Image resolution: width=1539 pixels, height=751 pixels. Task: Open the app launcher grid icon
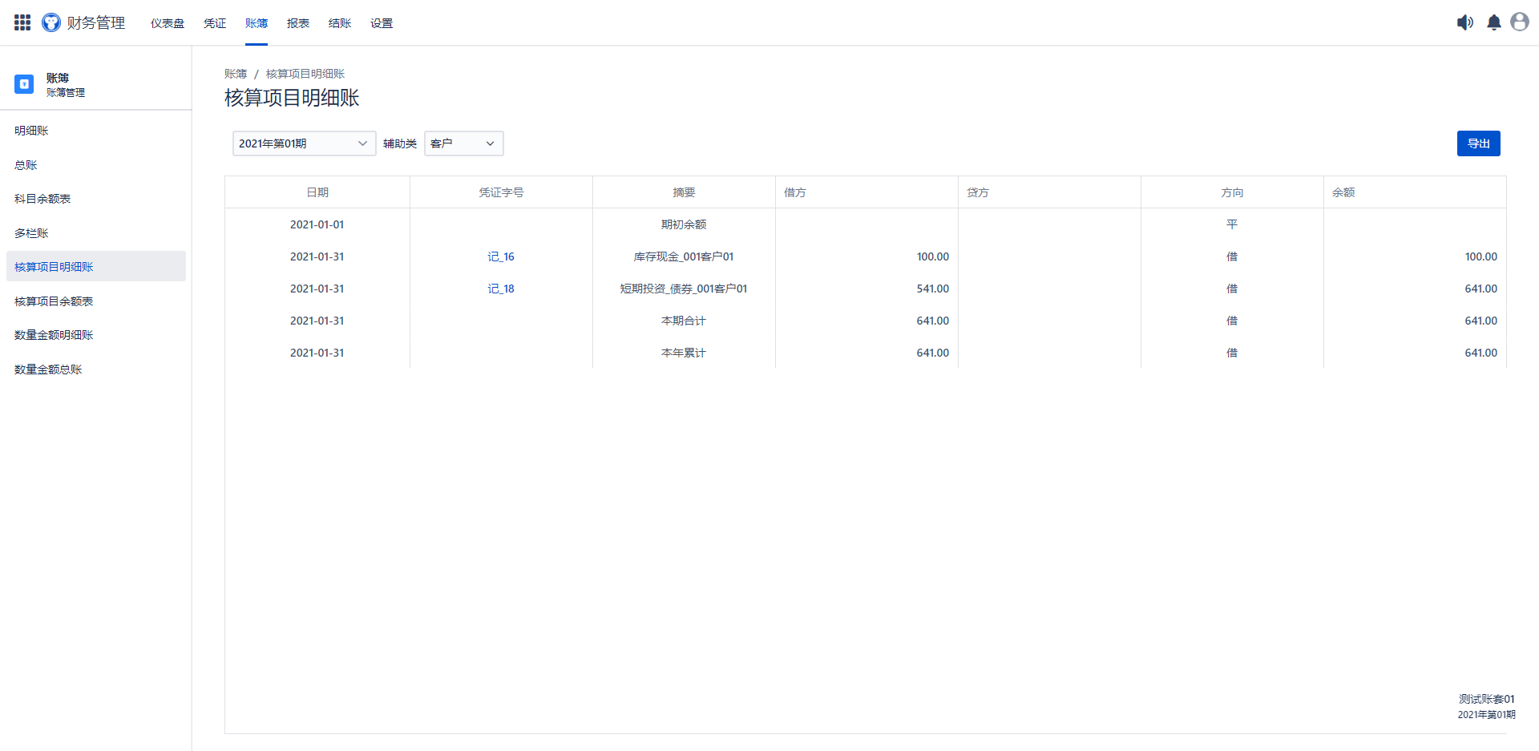[22, 22]
